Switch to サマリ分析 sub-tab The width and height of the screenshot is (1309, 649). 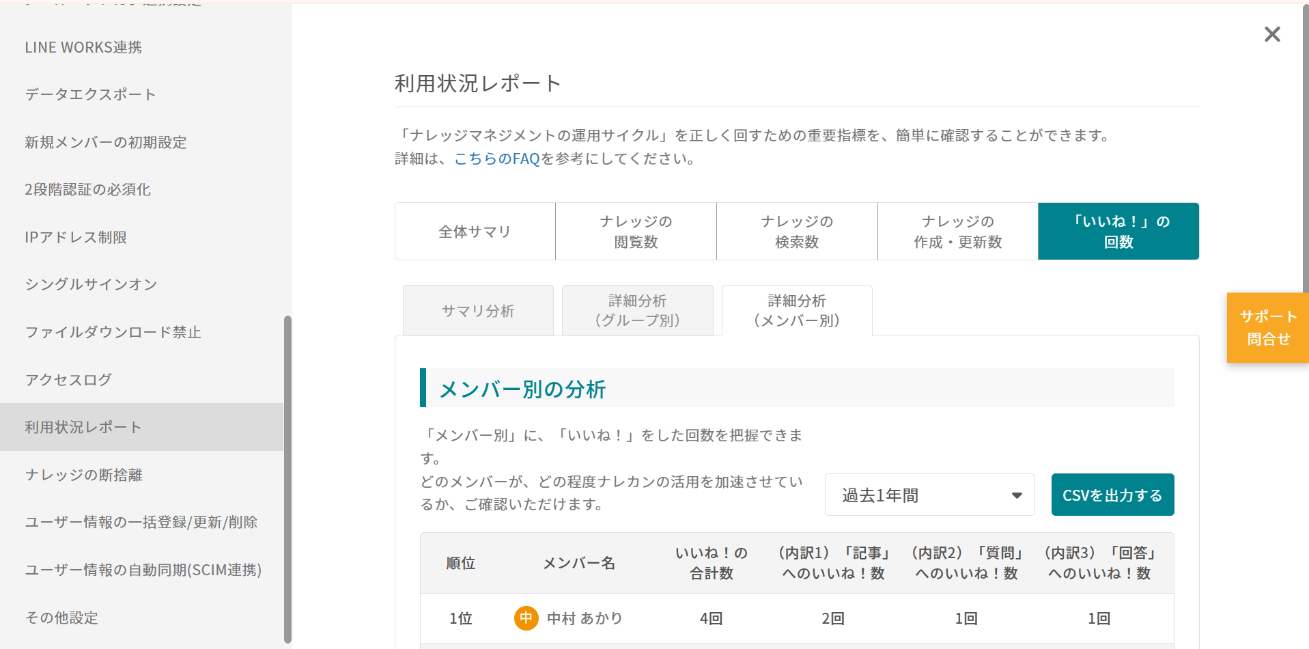pyautogui.click(x=478, y=311)
